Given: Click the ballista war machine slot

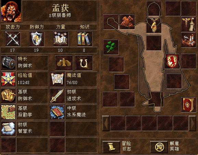Looking at the screenshot, I should [x=188, y=40].
